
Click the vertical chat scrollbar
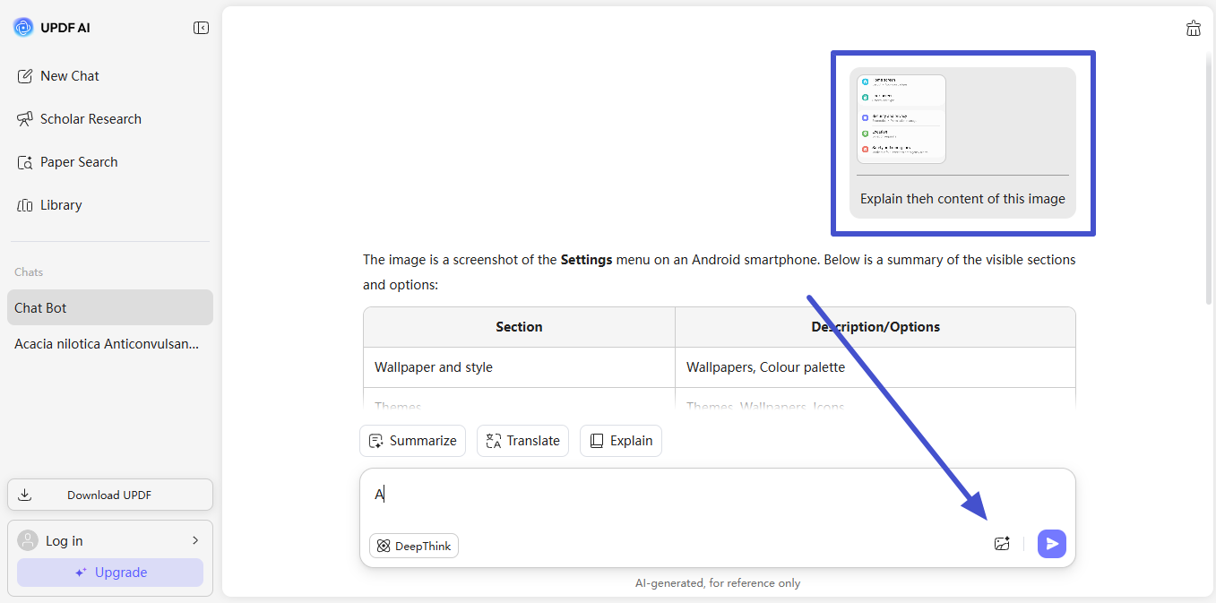point(1210,179)
